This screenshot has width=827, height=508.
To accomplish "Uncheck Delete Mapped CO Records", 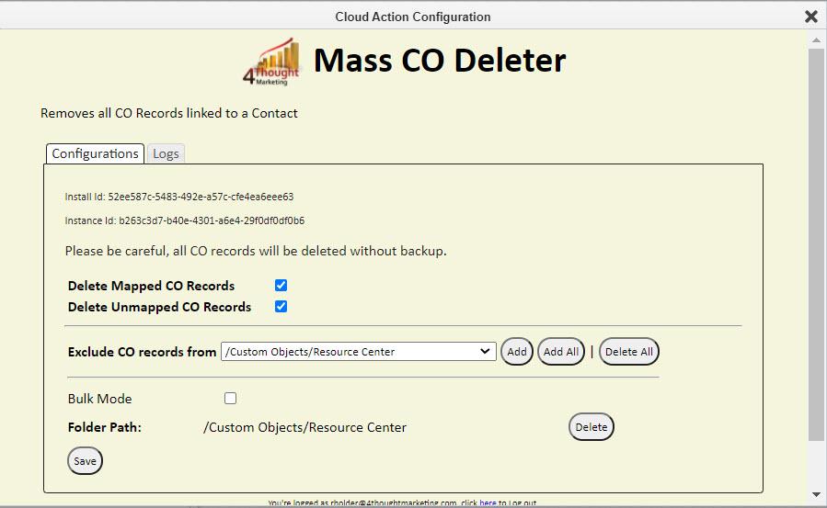I will [281, 286].
